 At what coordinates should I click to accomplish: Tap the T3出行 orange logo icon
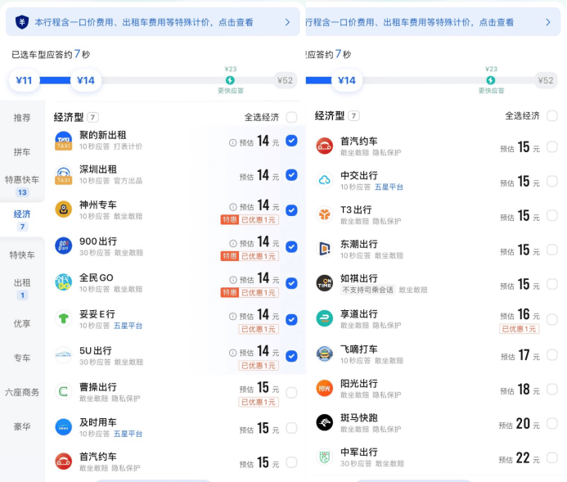[x=324, y=214]
